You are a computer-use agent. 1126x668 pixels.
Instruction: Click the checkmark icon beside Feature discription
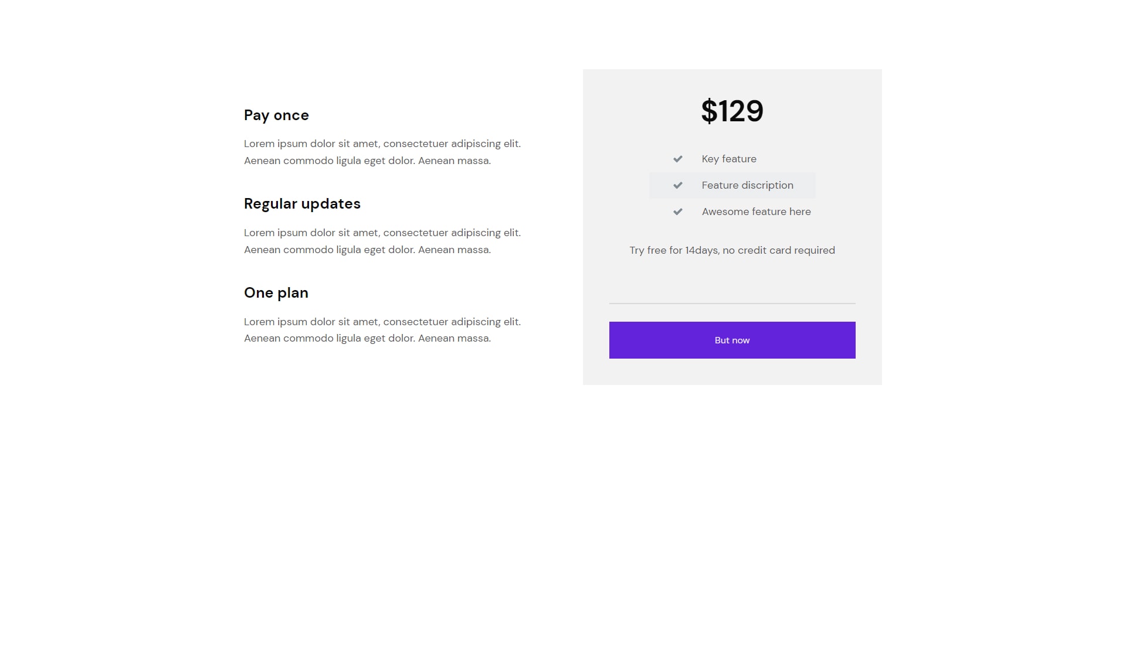pyautogui.click(x=677, y=185)
